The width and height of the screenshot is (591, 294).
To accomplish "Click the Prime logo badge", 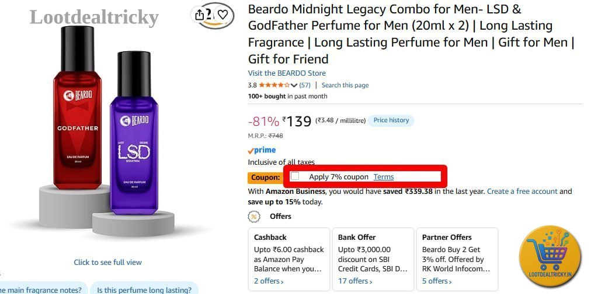I will point(262,150).
